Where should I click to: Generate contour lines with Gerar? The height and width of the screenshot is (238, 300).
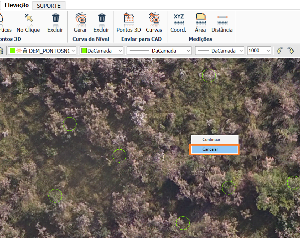(x=80, y=22)
